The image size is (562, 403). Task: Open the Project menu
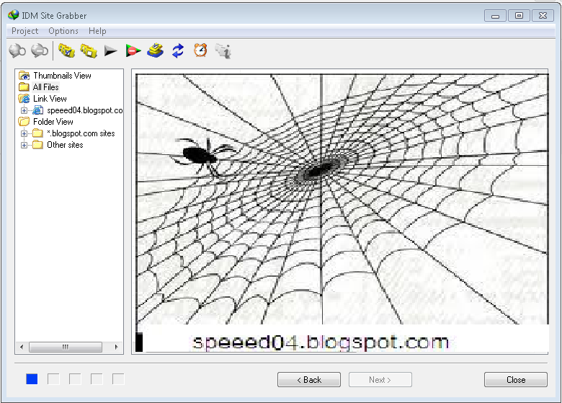tap(24, 31)
